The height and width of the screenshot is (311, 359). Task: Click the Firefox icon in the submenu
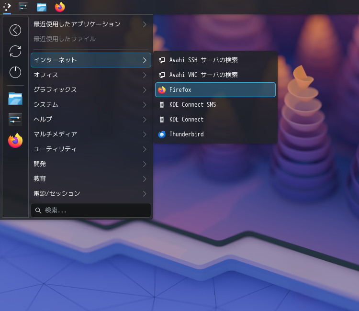point(162,89)
